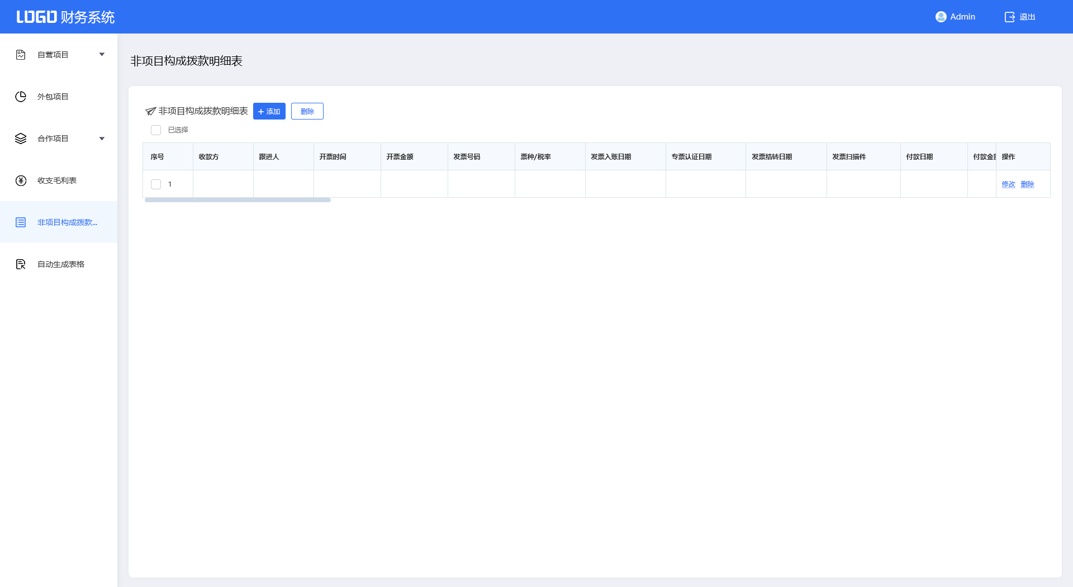Click the 退出 logout icon

coord(1009,17)
